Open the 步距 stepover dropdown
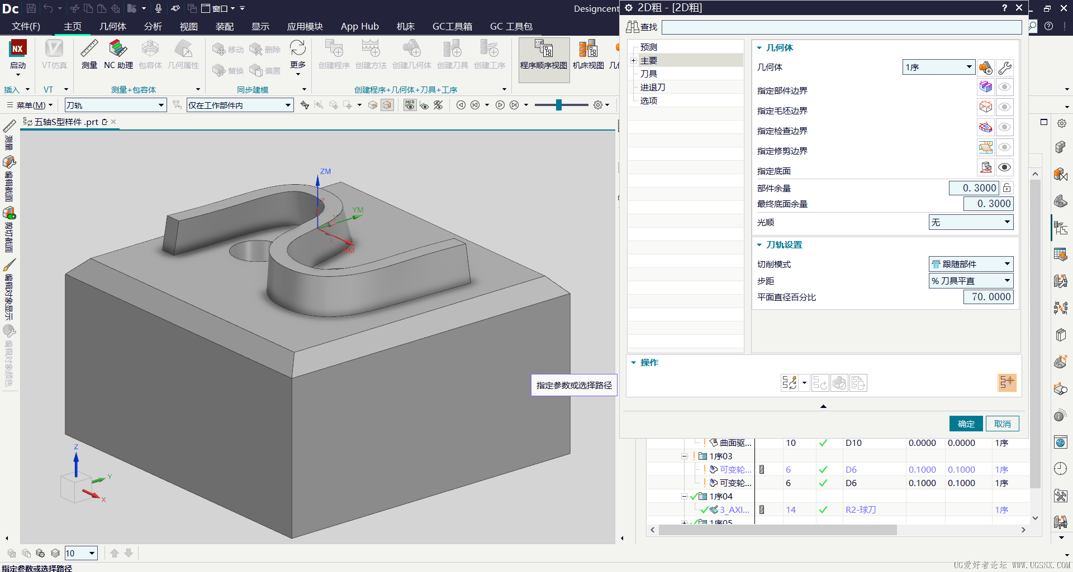Screen dimensions: 1073x572 (x=971, y=281)
